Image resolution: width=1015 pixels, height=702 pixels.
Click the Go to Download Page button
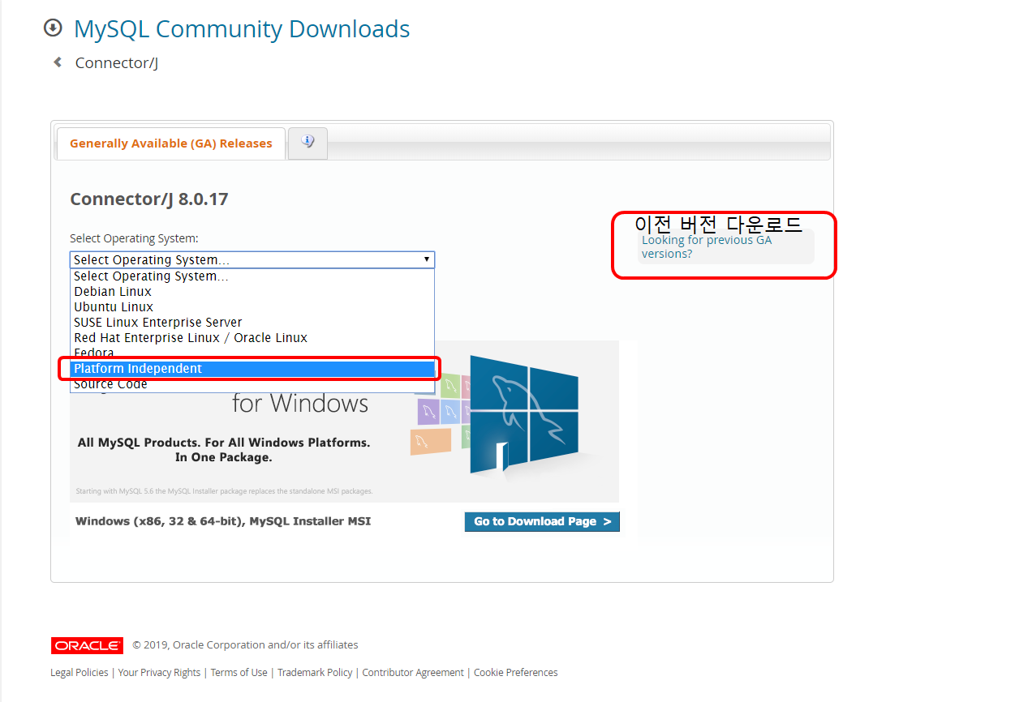(x=542, y=522)
